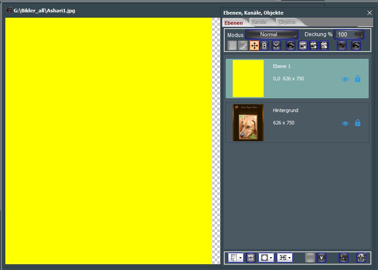Hide the Ebene 1 layer
The width and height of the screenshot is (378, 270).
pos(345,79)
